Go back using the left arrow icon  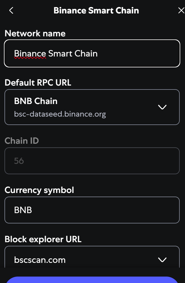tap(11, 11)
